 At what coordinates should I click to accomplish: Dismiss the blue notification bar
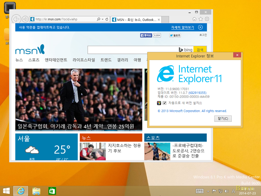pos(200,27)
